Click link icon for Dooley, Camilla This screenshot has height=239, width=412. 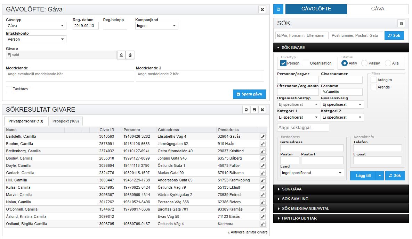(263, 158)
